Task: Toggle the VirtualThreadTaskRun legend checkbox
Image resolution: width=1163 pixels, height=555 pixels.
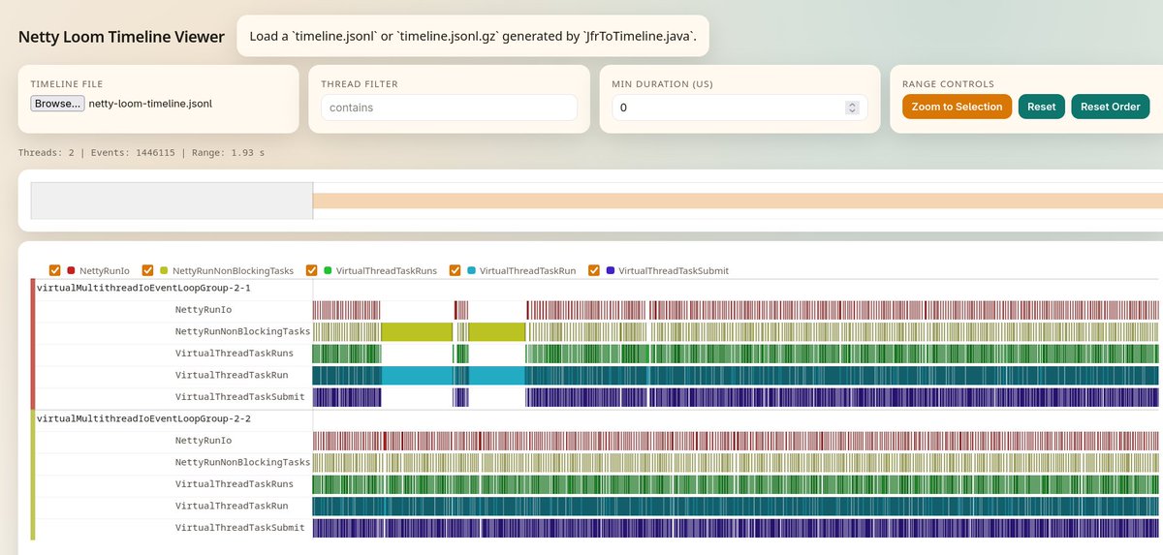Action: tap(456, 271)
